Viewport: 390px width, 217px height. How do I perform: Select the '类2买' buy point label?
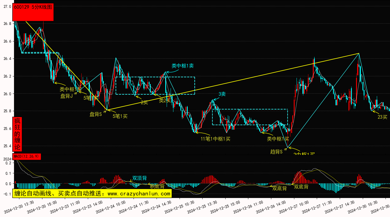click(x=165, y=100)
